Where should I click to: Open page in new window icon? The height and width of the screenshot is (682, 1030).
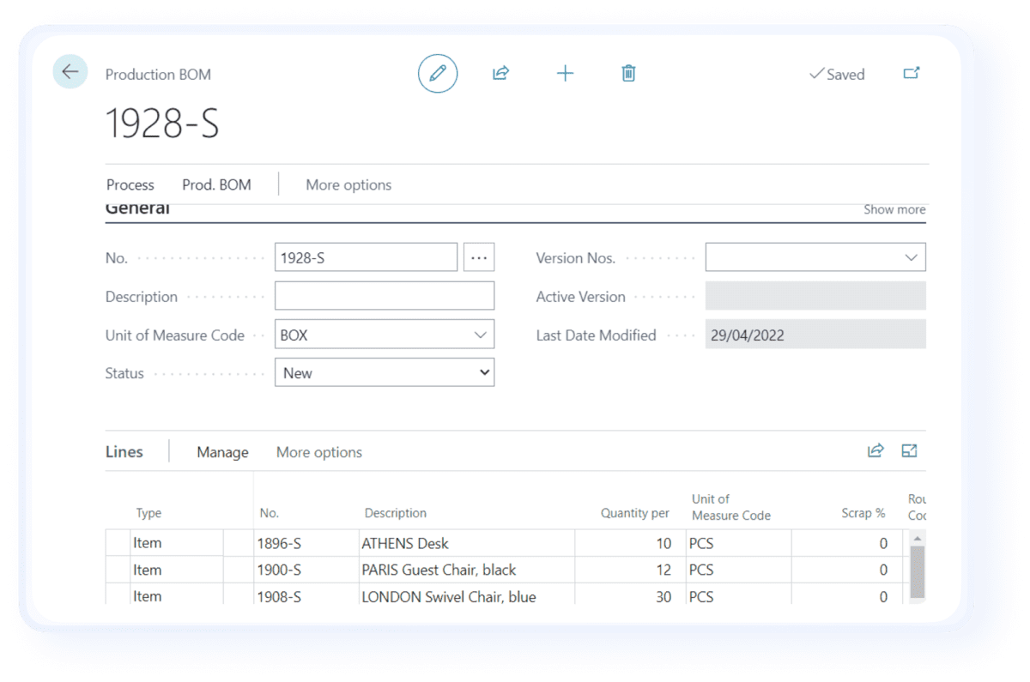(x=912, y=73)
